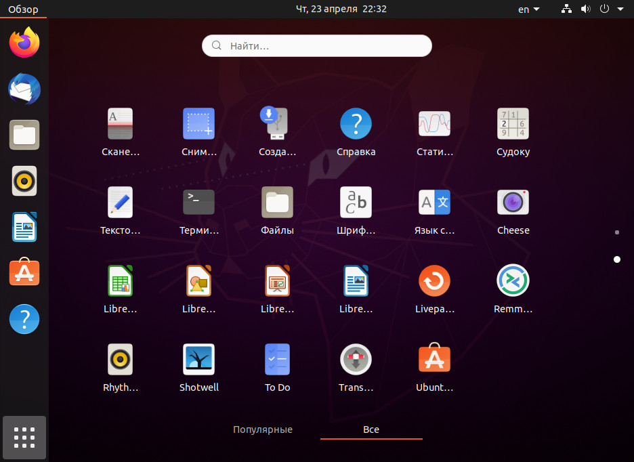Open Справка help app in grid
This screenshot has height=462, width=634.
coord(356,124)
